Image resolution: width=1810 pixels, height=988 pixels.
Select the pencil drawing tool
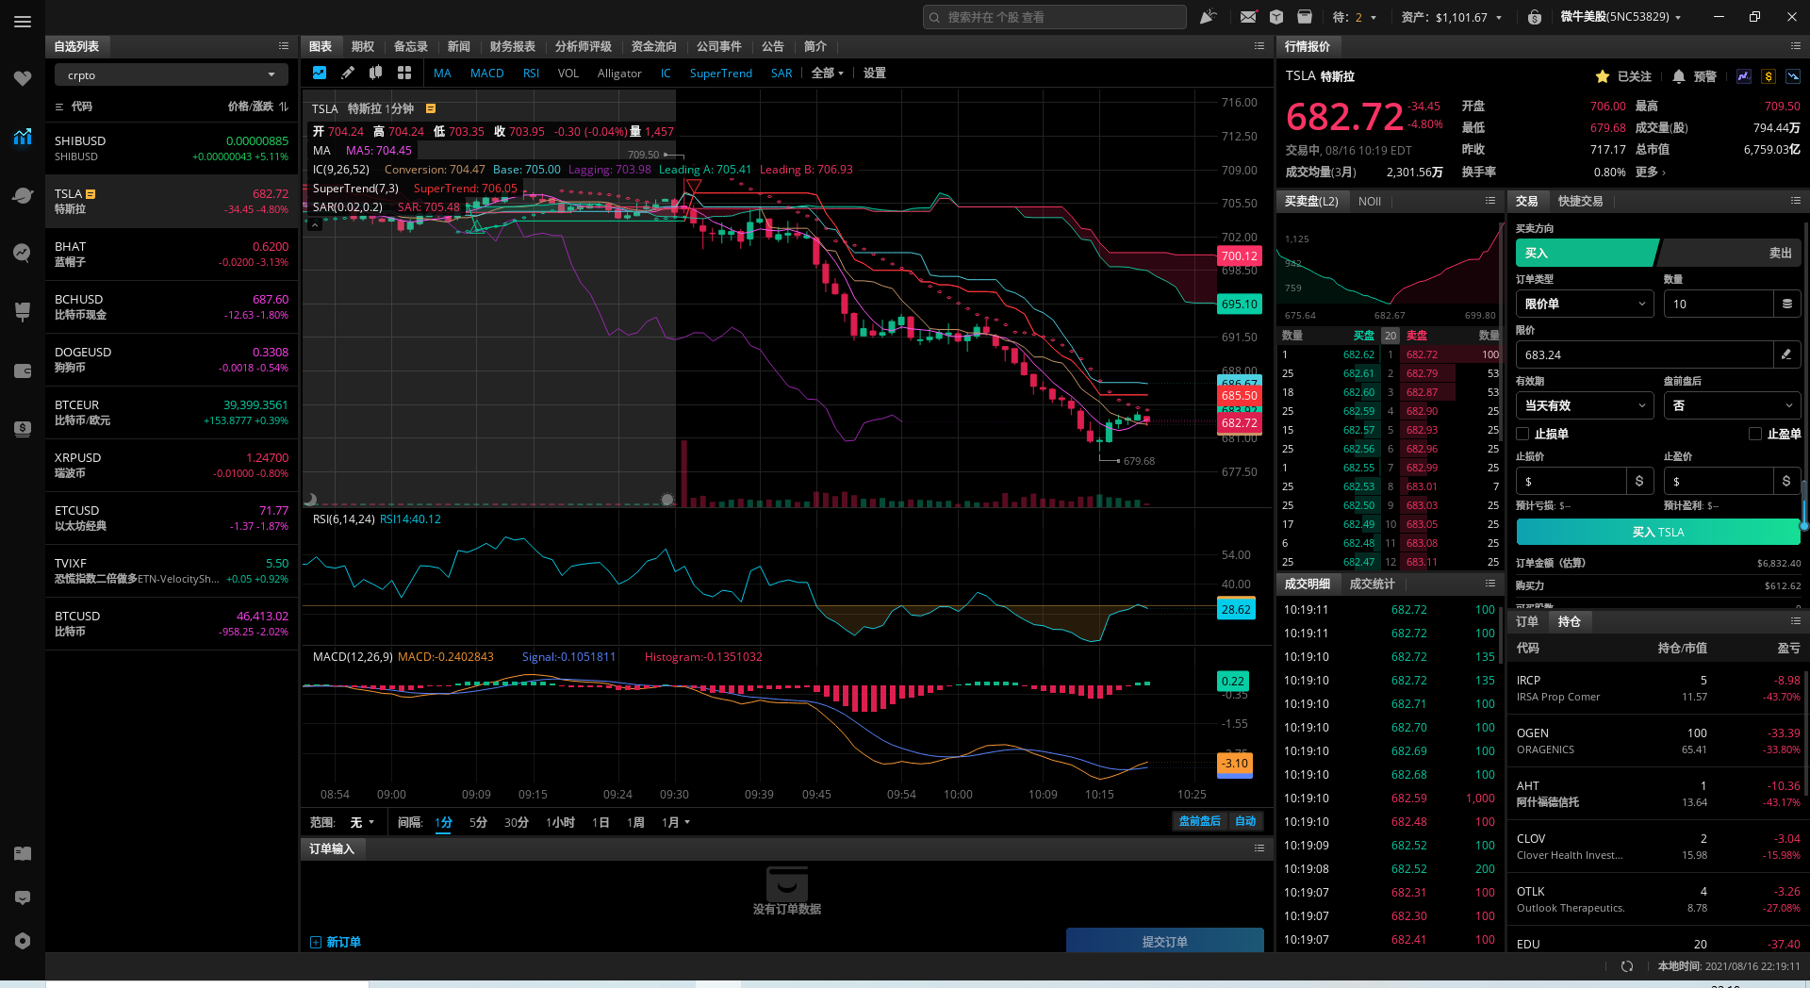[348, 73]
